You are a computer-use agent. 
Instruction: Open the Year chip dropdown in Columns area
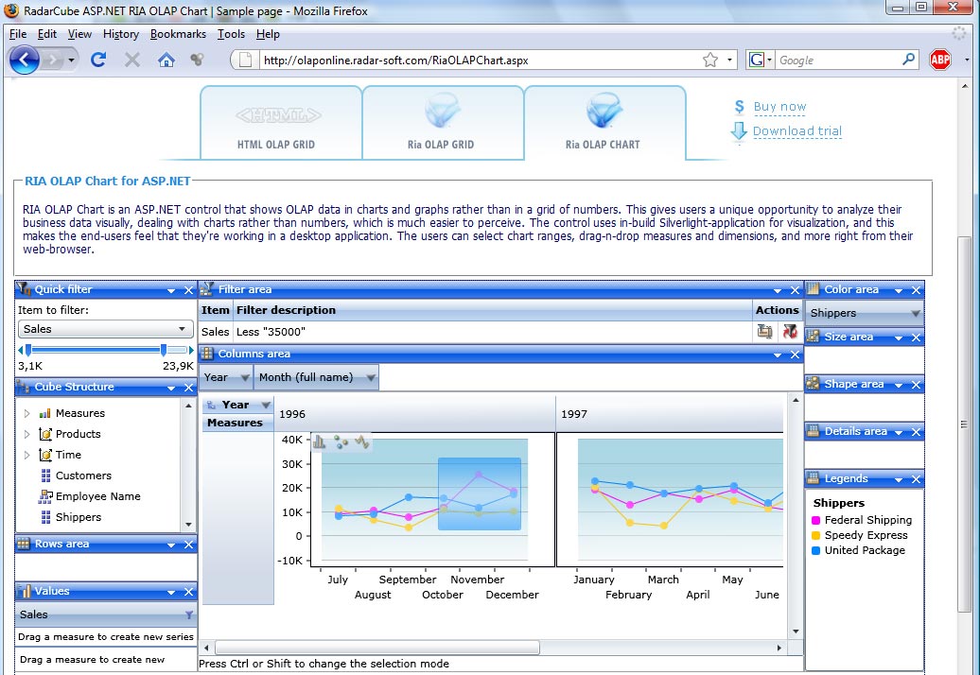245,378
